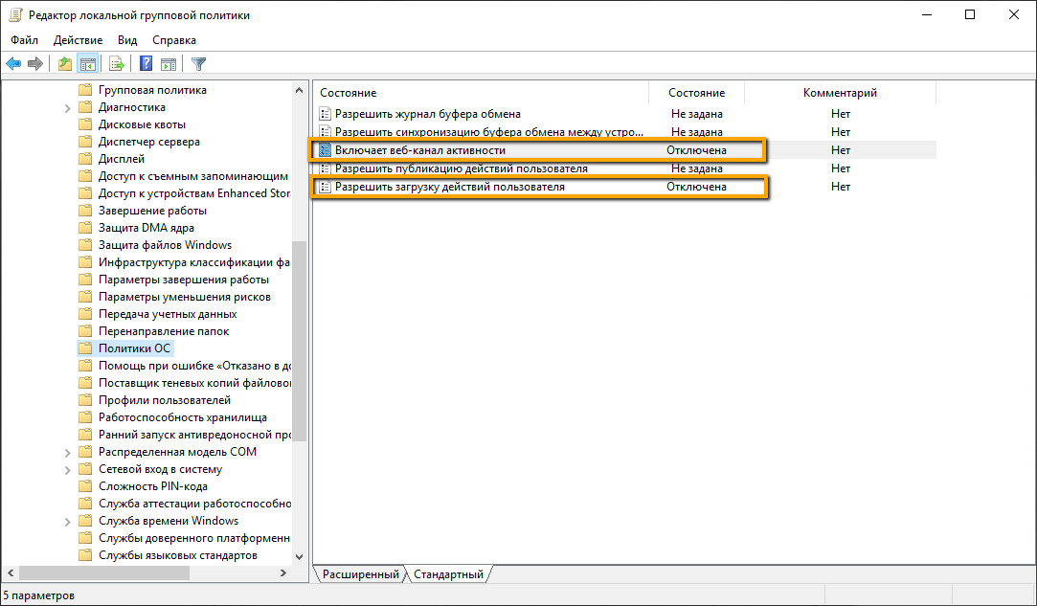Viewport: 1037px width, 606px height.
Task: Click the icon before Включает веб-канал активности
Action: (x=326, y=149)
